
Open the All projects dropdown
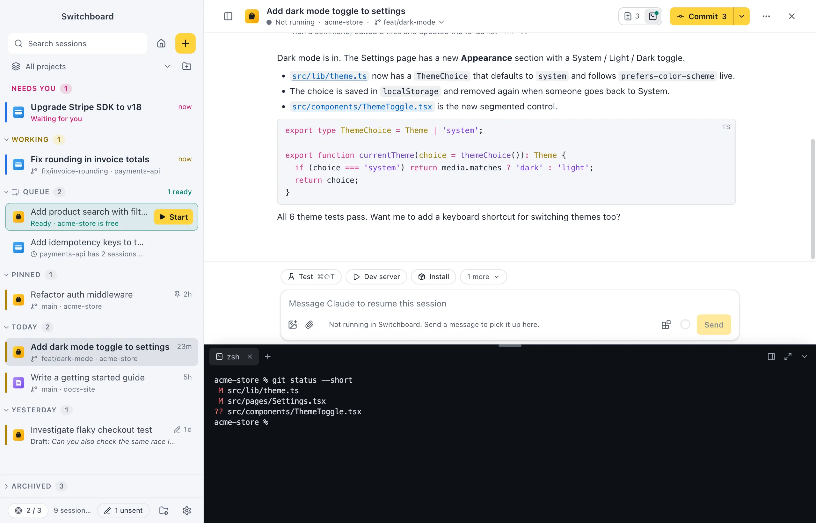click(x=91, y=66)
